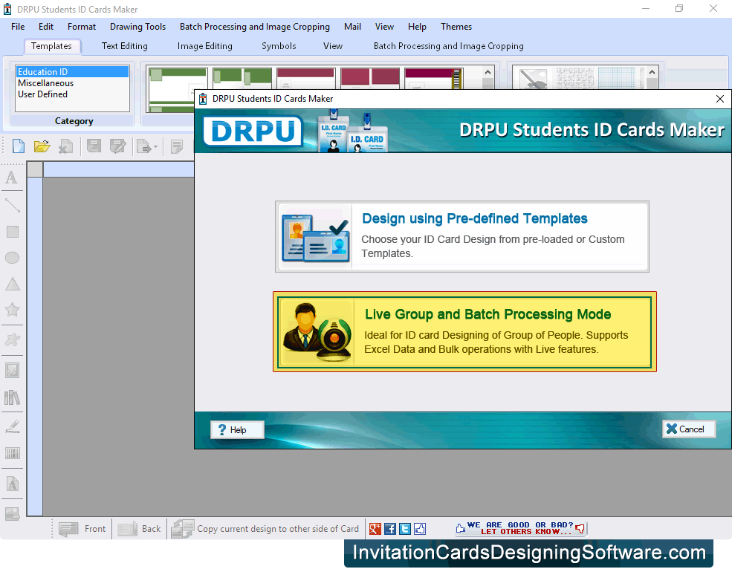Click Copy current design to other side
The height and width of the screenshot is (569, 732).
(x=265, y=529)
